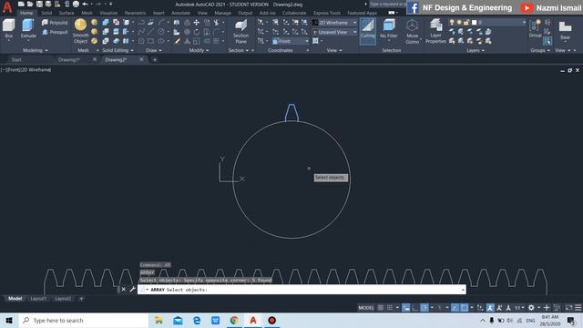Toggle grid display in status bar
The height and width of the screenshot is (328, 583).
pyautogui.click(x=381, y=308)
